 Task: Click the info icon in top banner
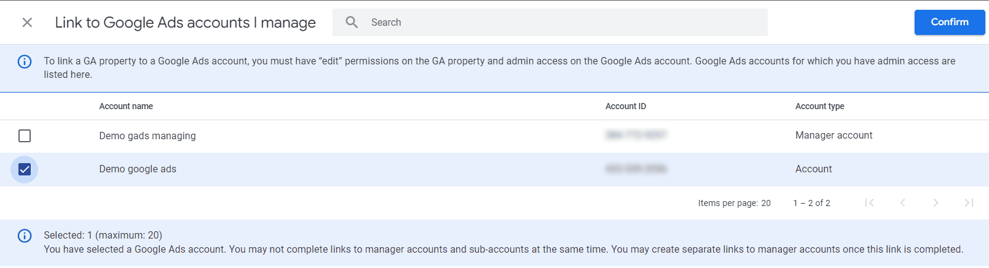(25, 61)
